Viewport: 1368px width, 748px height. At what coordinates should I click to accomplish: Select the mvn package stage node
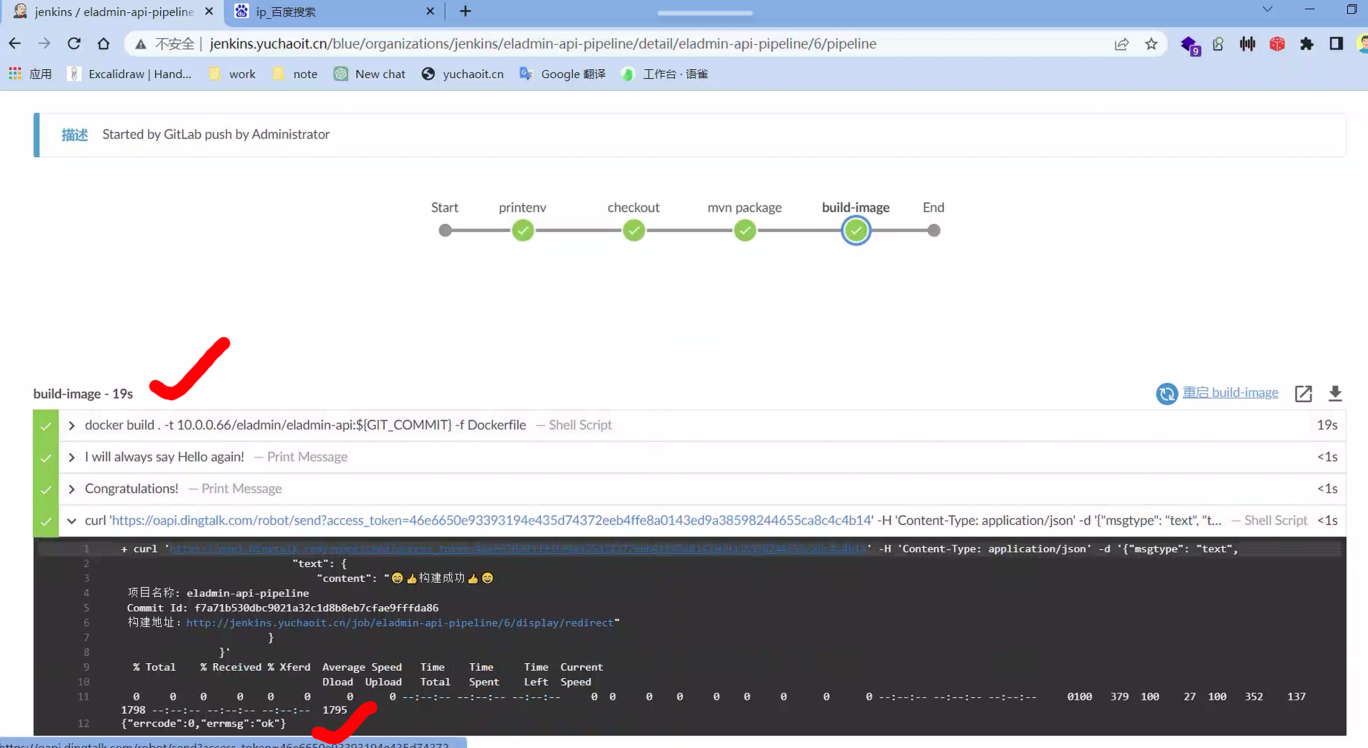click(744, 231)
